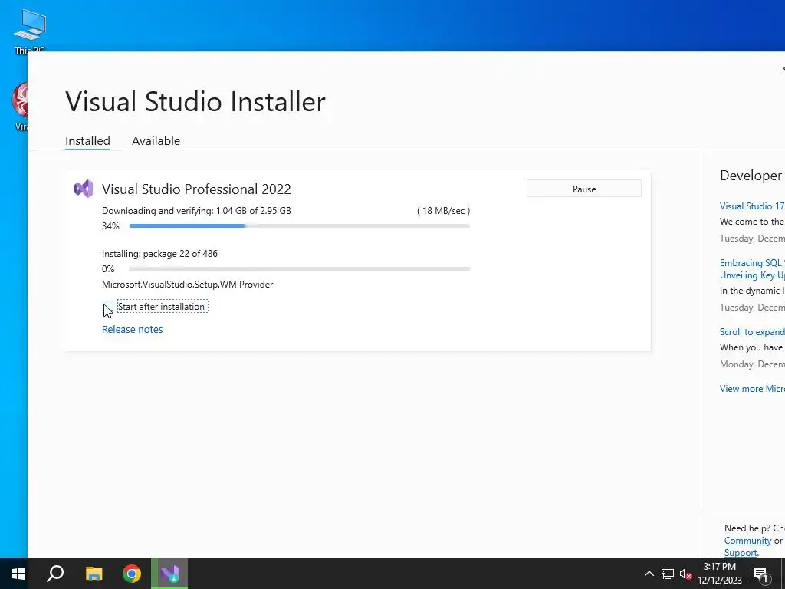This screenshot has width=785, height=589.
Task: Open network status tray icon
Action: tap(668, 574)
